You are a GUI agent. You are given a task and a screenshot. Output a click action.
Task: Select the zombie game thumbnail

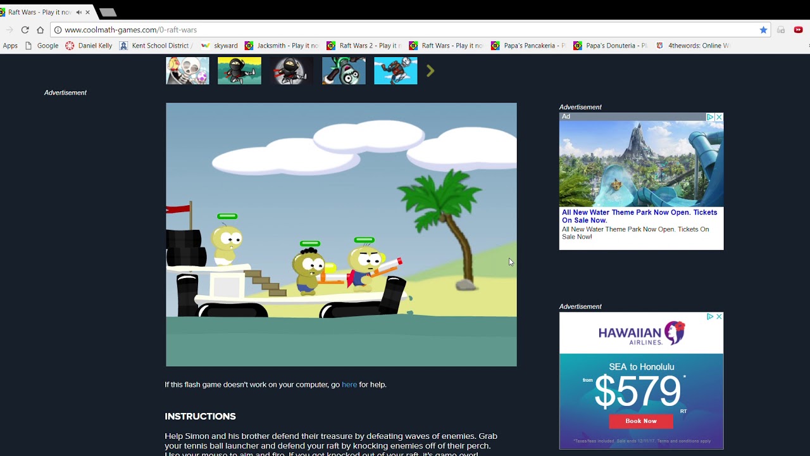tap(344, 70)
